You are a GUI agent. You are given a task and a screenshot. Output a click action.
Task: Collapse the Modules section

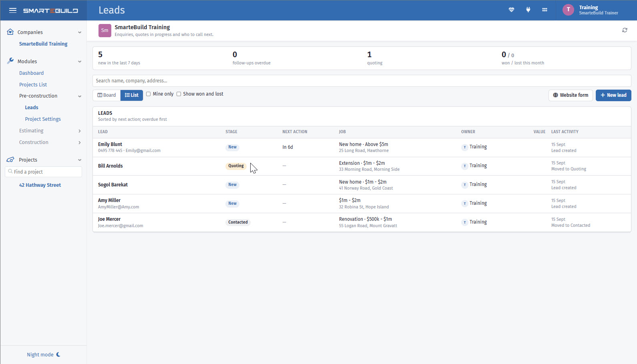(80, 62)
